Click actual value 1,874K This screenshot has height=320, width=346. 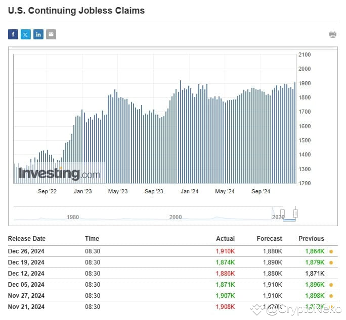pos(225,262)
